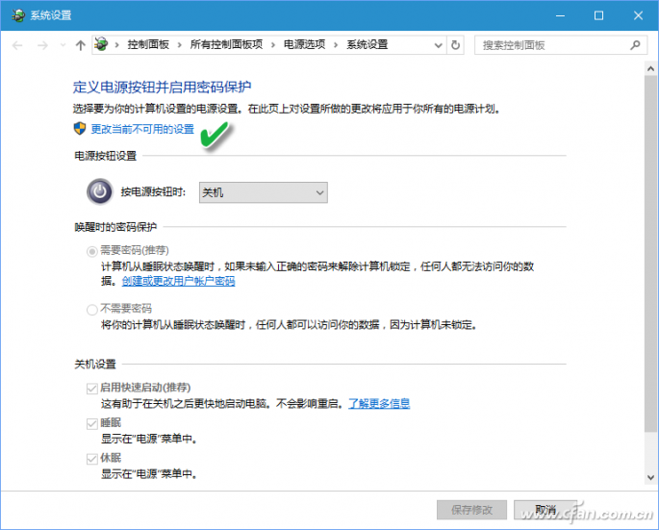Screen dimensions: 659x530
Task: Select the 系统设置 breadcrumb
Action: click(x=367, y=44)
